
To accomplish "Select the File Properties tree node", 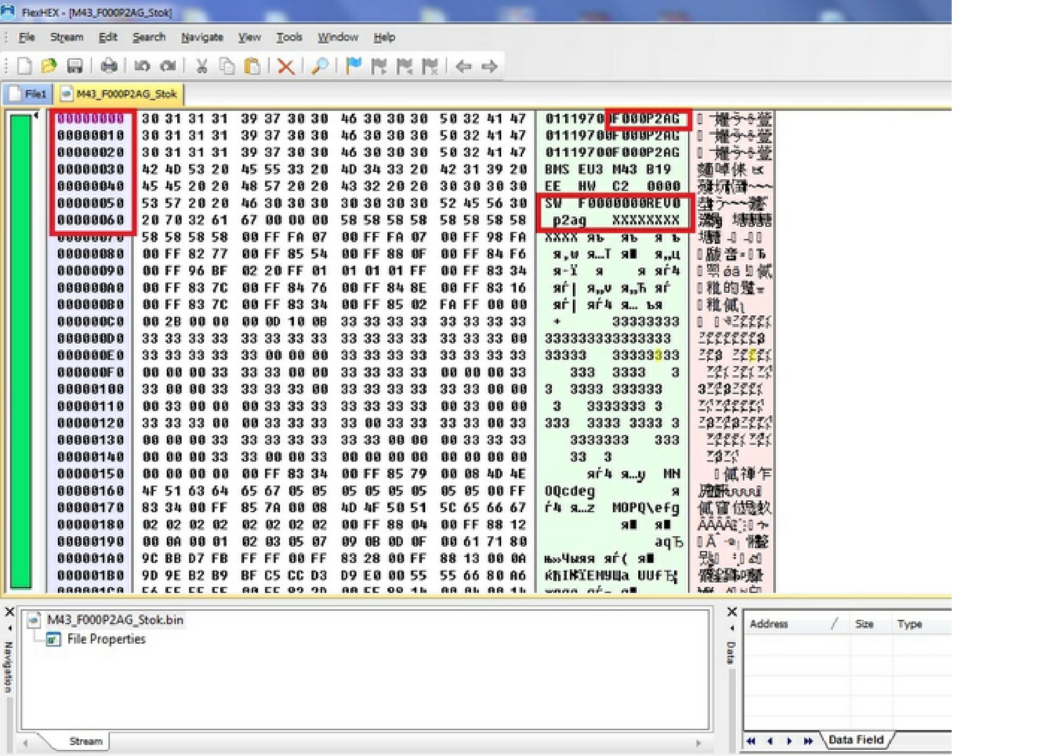I will (106, 639).
